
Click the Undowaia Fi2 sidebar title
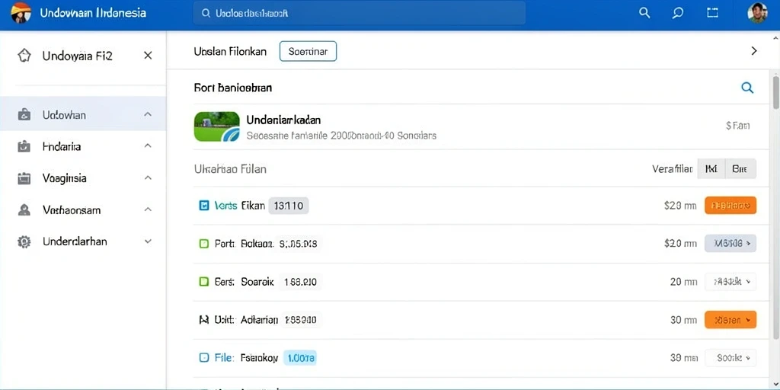[78, 56]
